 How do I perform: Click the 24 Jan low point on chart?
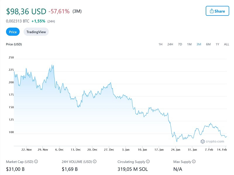coord(177,141)
